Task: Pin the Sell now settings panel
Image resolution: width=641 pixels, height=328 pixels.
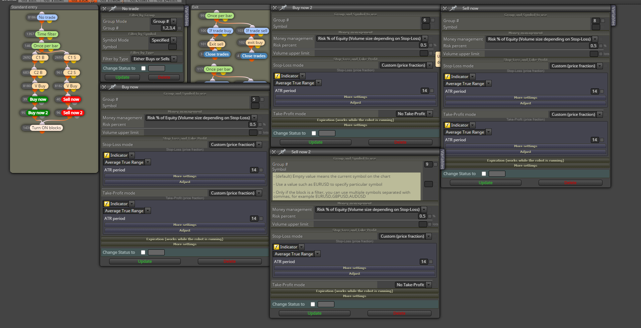Action: point(454,8)
